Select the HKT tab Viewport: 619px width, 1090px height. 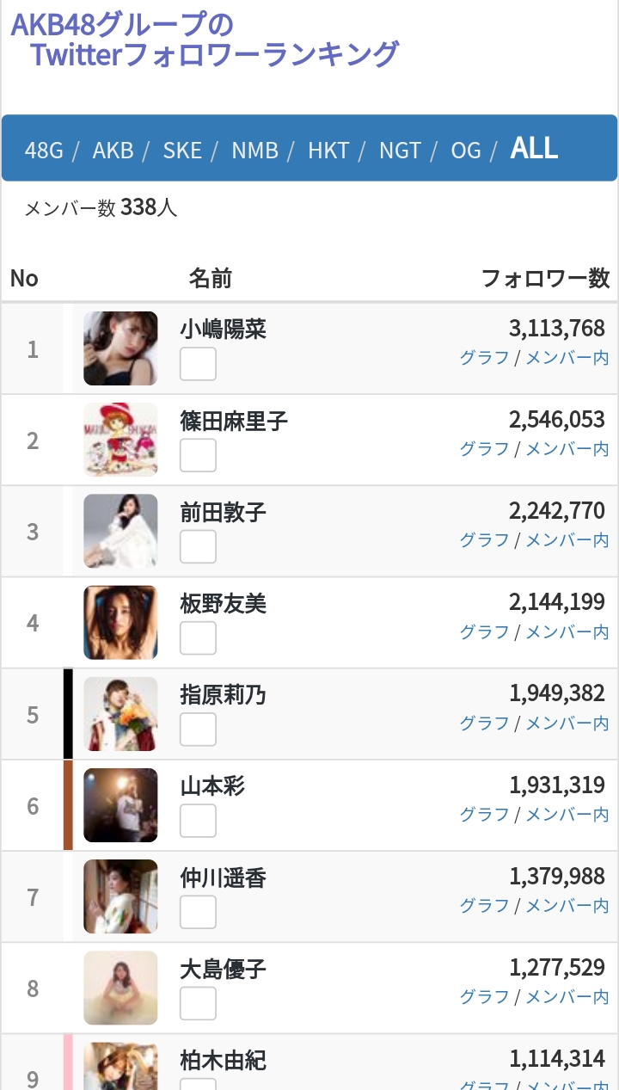coord(328,151)
